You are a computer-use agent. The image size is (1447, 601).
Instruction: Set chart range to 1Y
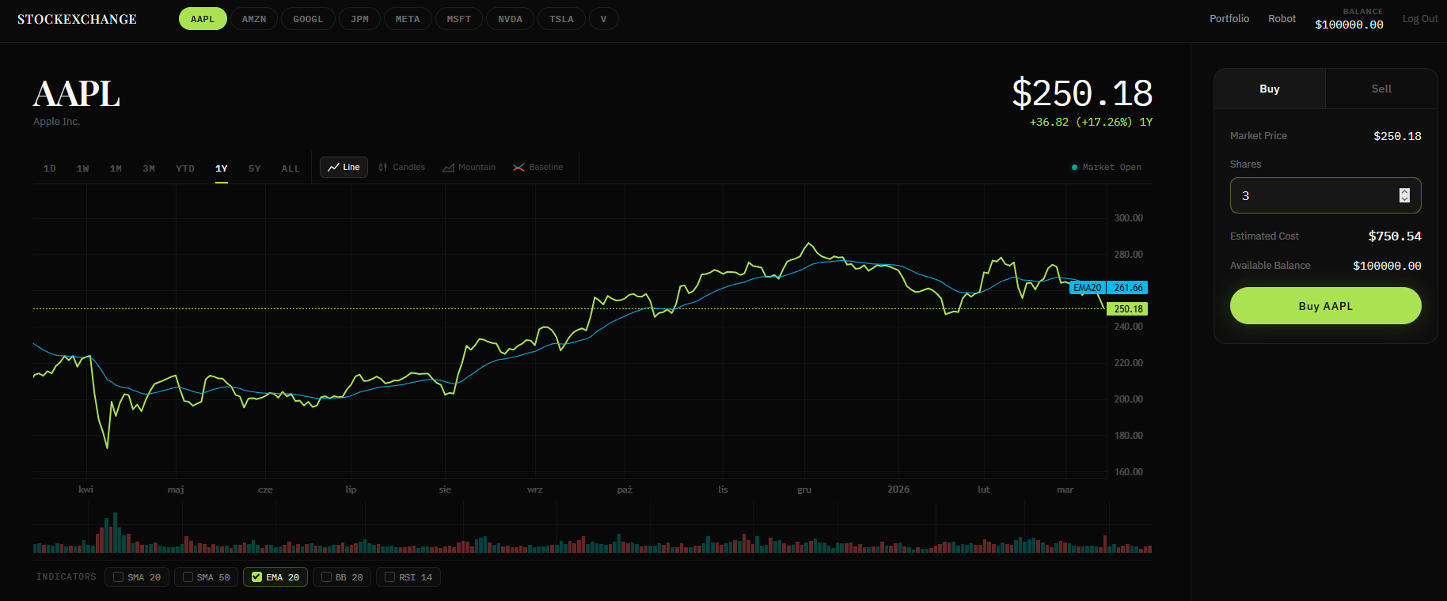(222, 168)
